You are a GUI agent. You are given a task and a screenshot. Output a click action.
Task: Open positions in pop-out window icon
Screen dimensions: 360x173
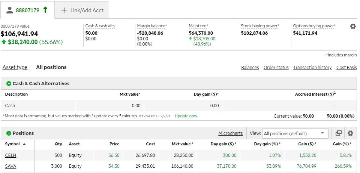pos(339,133)
